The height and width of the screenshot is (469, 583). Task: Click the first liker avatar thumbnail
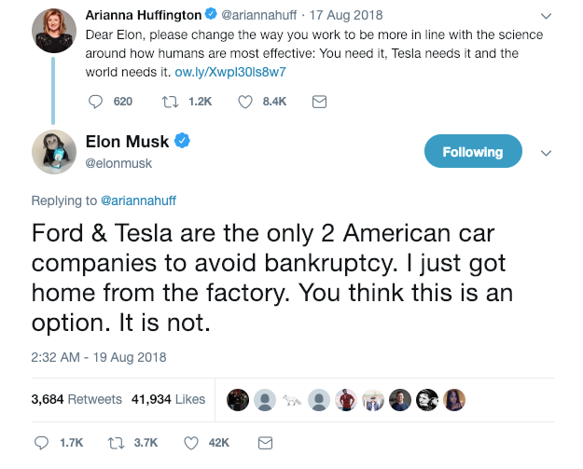238,399
